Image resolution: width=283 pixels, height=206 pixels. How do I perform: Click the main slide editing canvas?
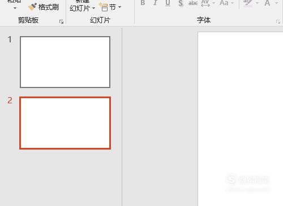(x=241, y=119)
